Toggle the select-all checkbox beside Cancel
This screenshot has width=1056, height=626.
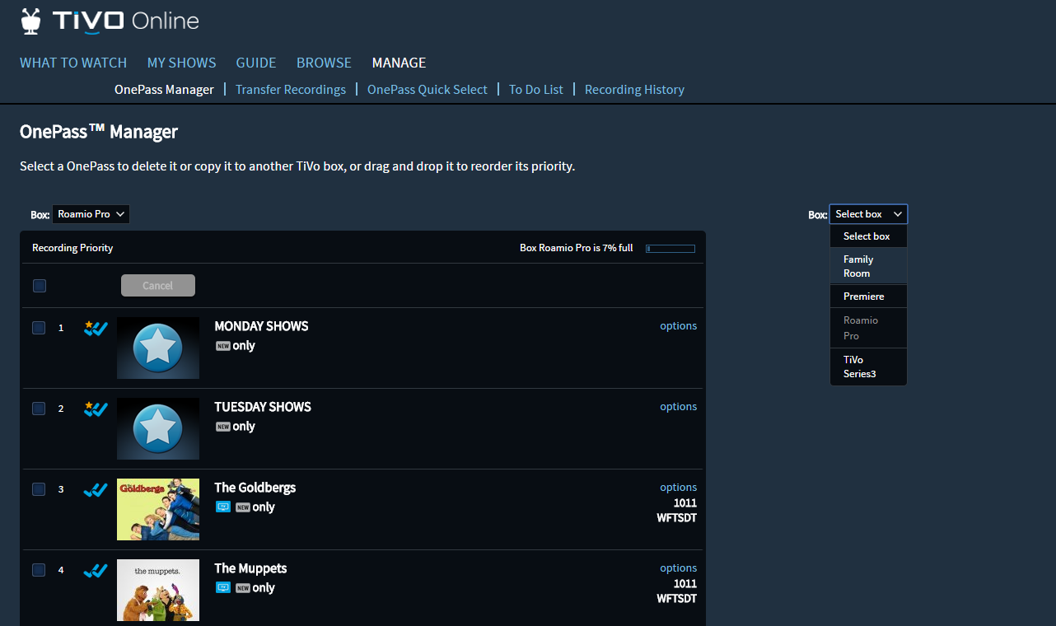coord(40,286)
